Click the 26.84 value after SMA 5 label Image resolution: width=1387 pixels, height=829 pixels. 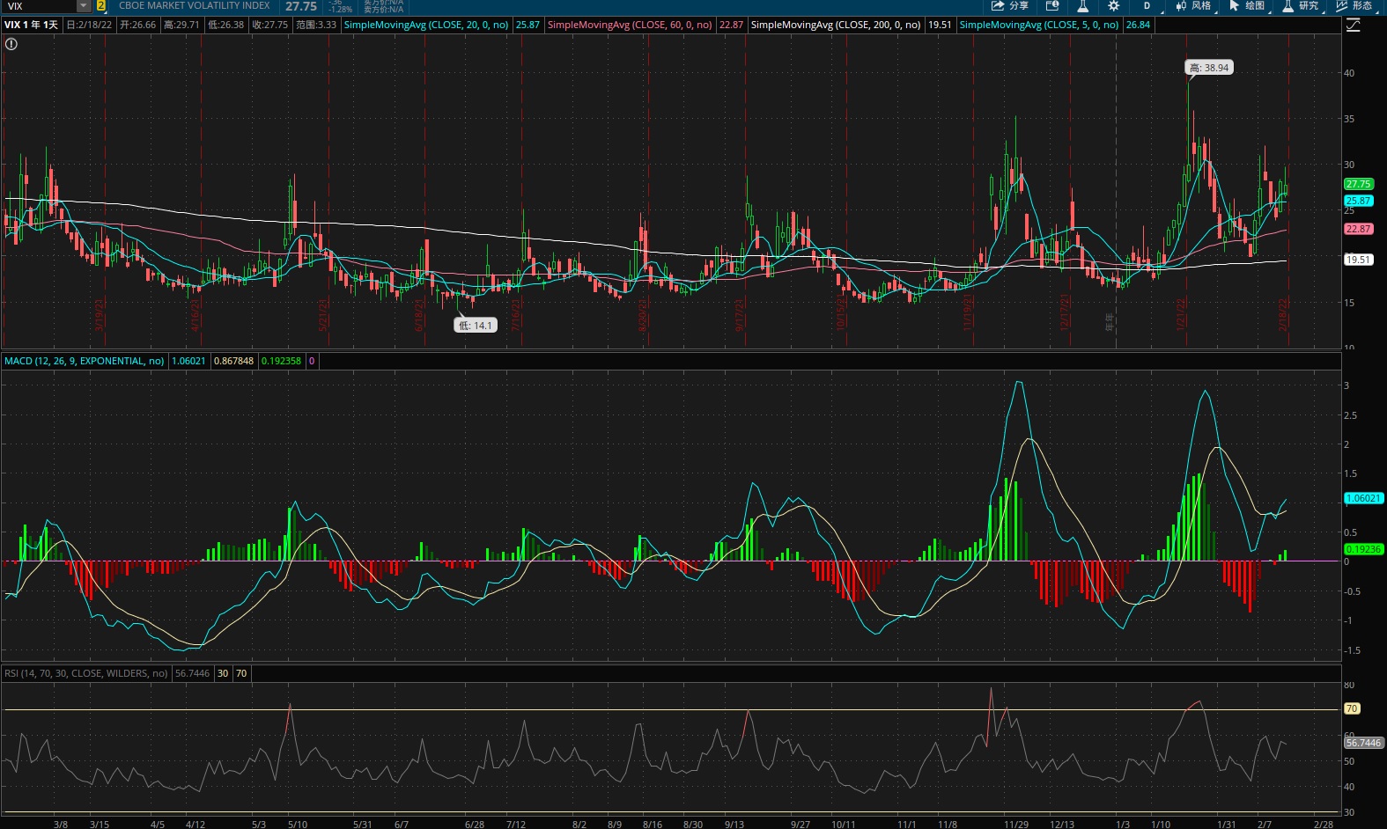click(x=1138, y=25)
